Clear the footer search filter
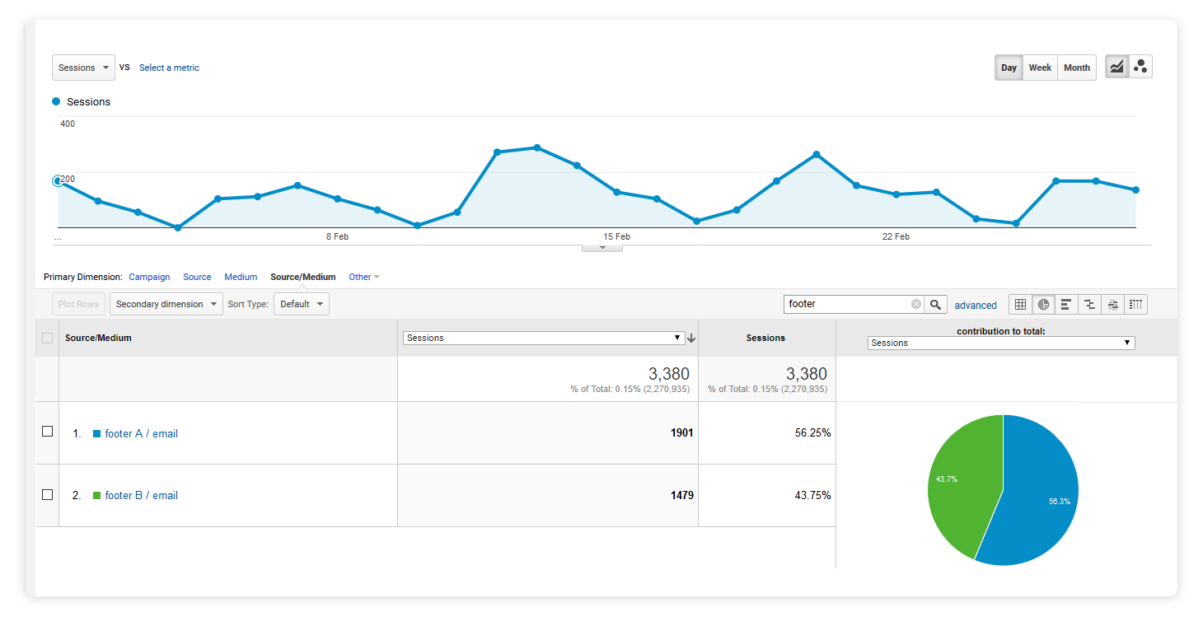Screen dimensions: 1203x626 (x=916, y=304)
